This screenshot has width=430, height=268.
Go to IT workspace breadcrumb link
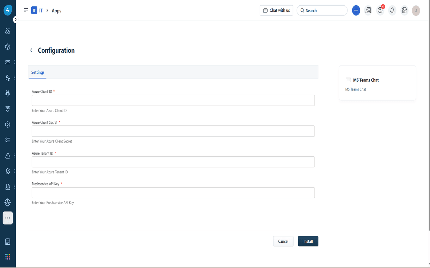click(x=41, y=11)
